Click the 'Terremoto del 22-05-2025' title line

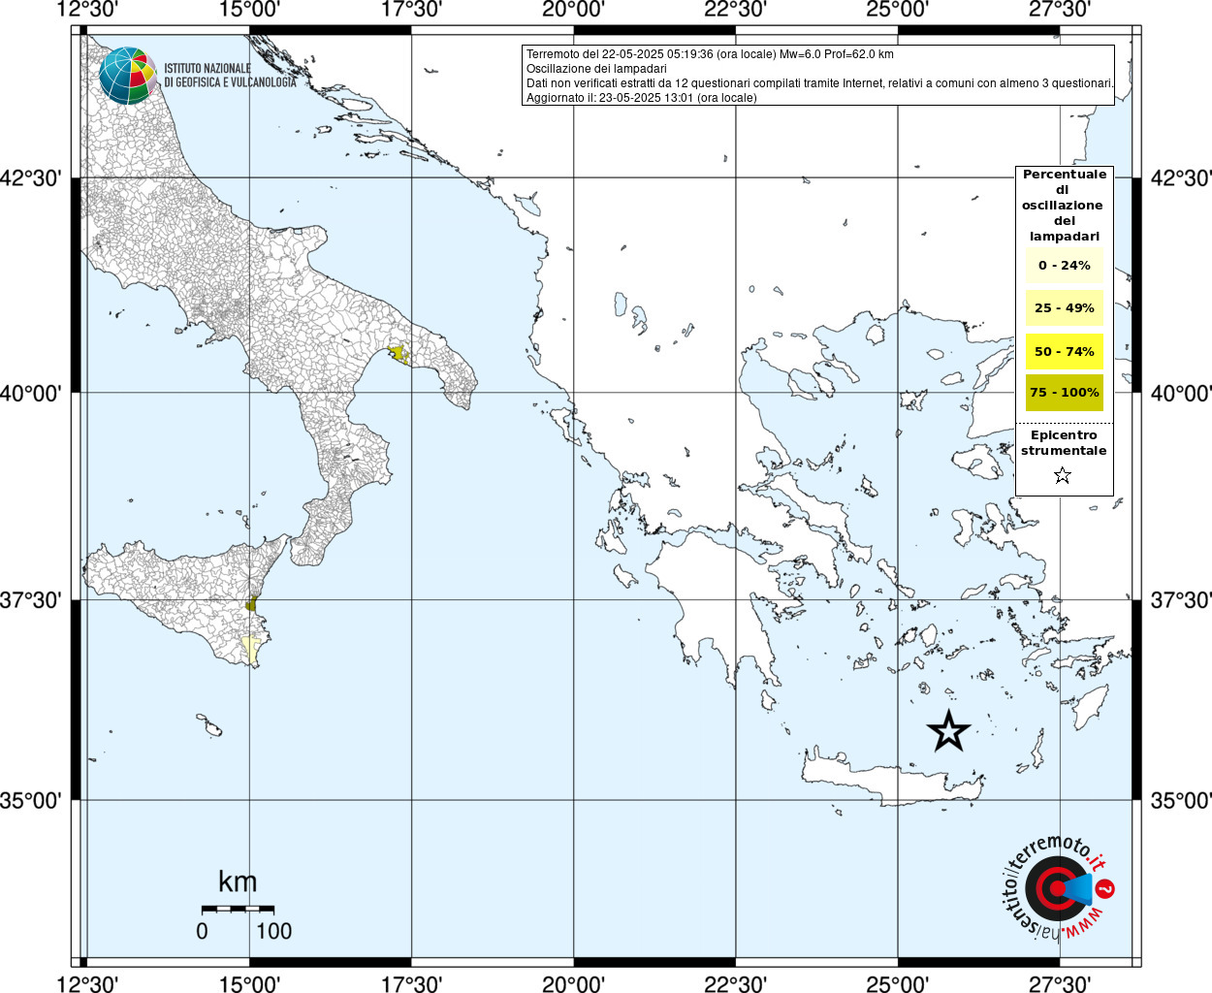pos(710,54)
